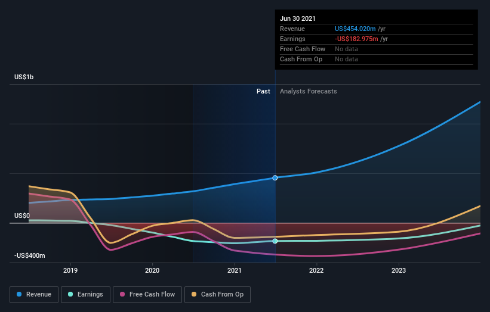Click the 2021 x-axis label
Viewport: 490px width, 312px height.
pyautogui.click(x=235, y=270)
